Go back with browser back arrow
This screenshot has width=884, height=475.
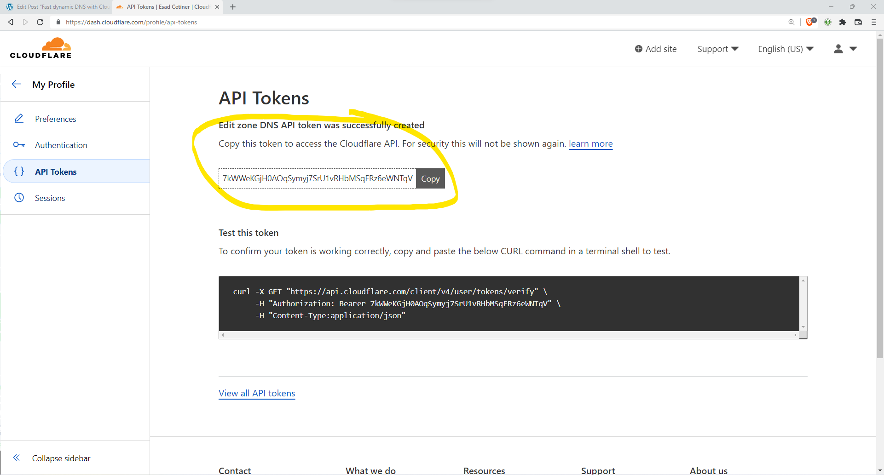click(x=11, y=22)
